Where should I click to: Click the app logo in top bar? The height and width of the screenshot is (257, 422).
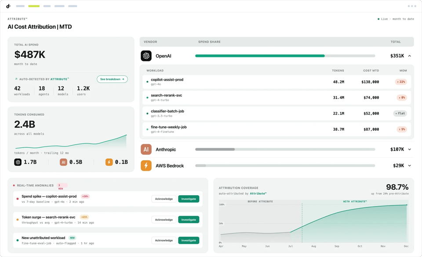[8, 6]
